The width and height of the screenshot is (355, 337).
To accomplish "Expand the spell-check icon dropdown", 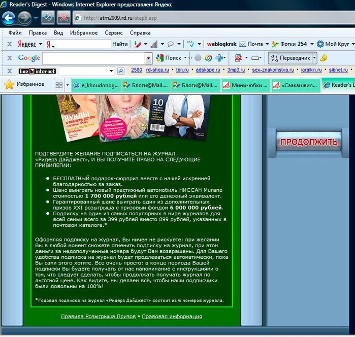I will coord(199,44).
